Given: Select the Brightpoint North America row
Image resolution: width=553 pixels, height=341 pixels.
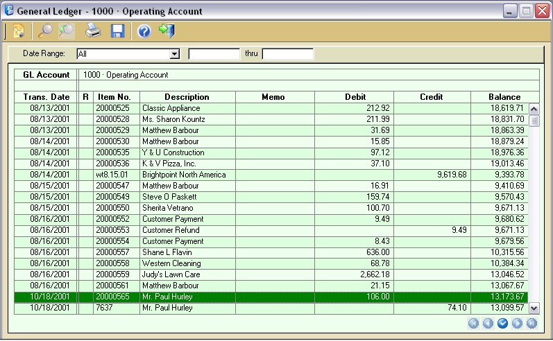Looking at the screenshot, I should (x=271, y=175).
